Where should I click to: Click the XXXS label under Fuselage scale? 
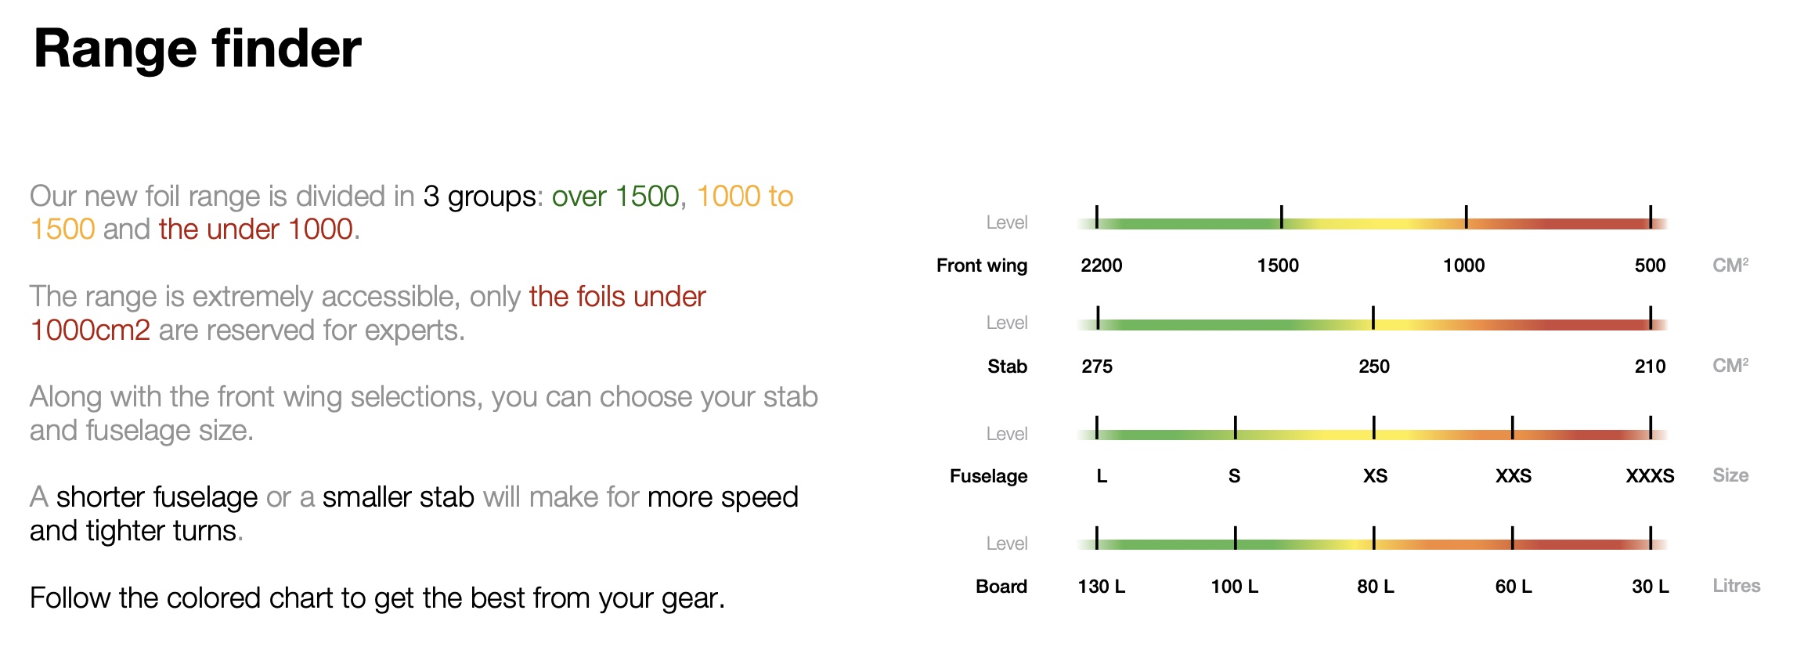(1650, 476)
